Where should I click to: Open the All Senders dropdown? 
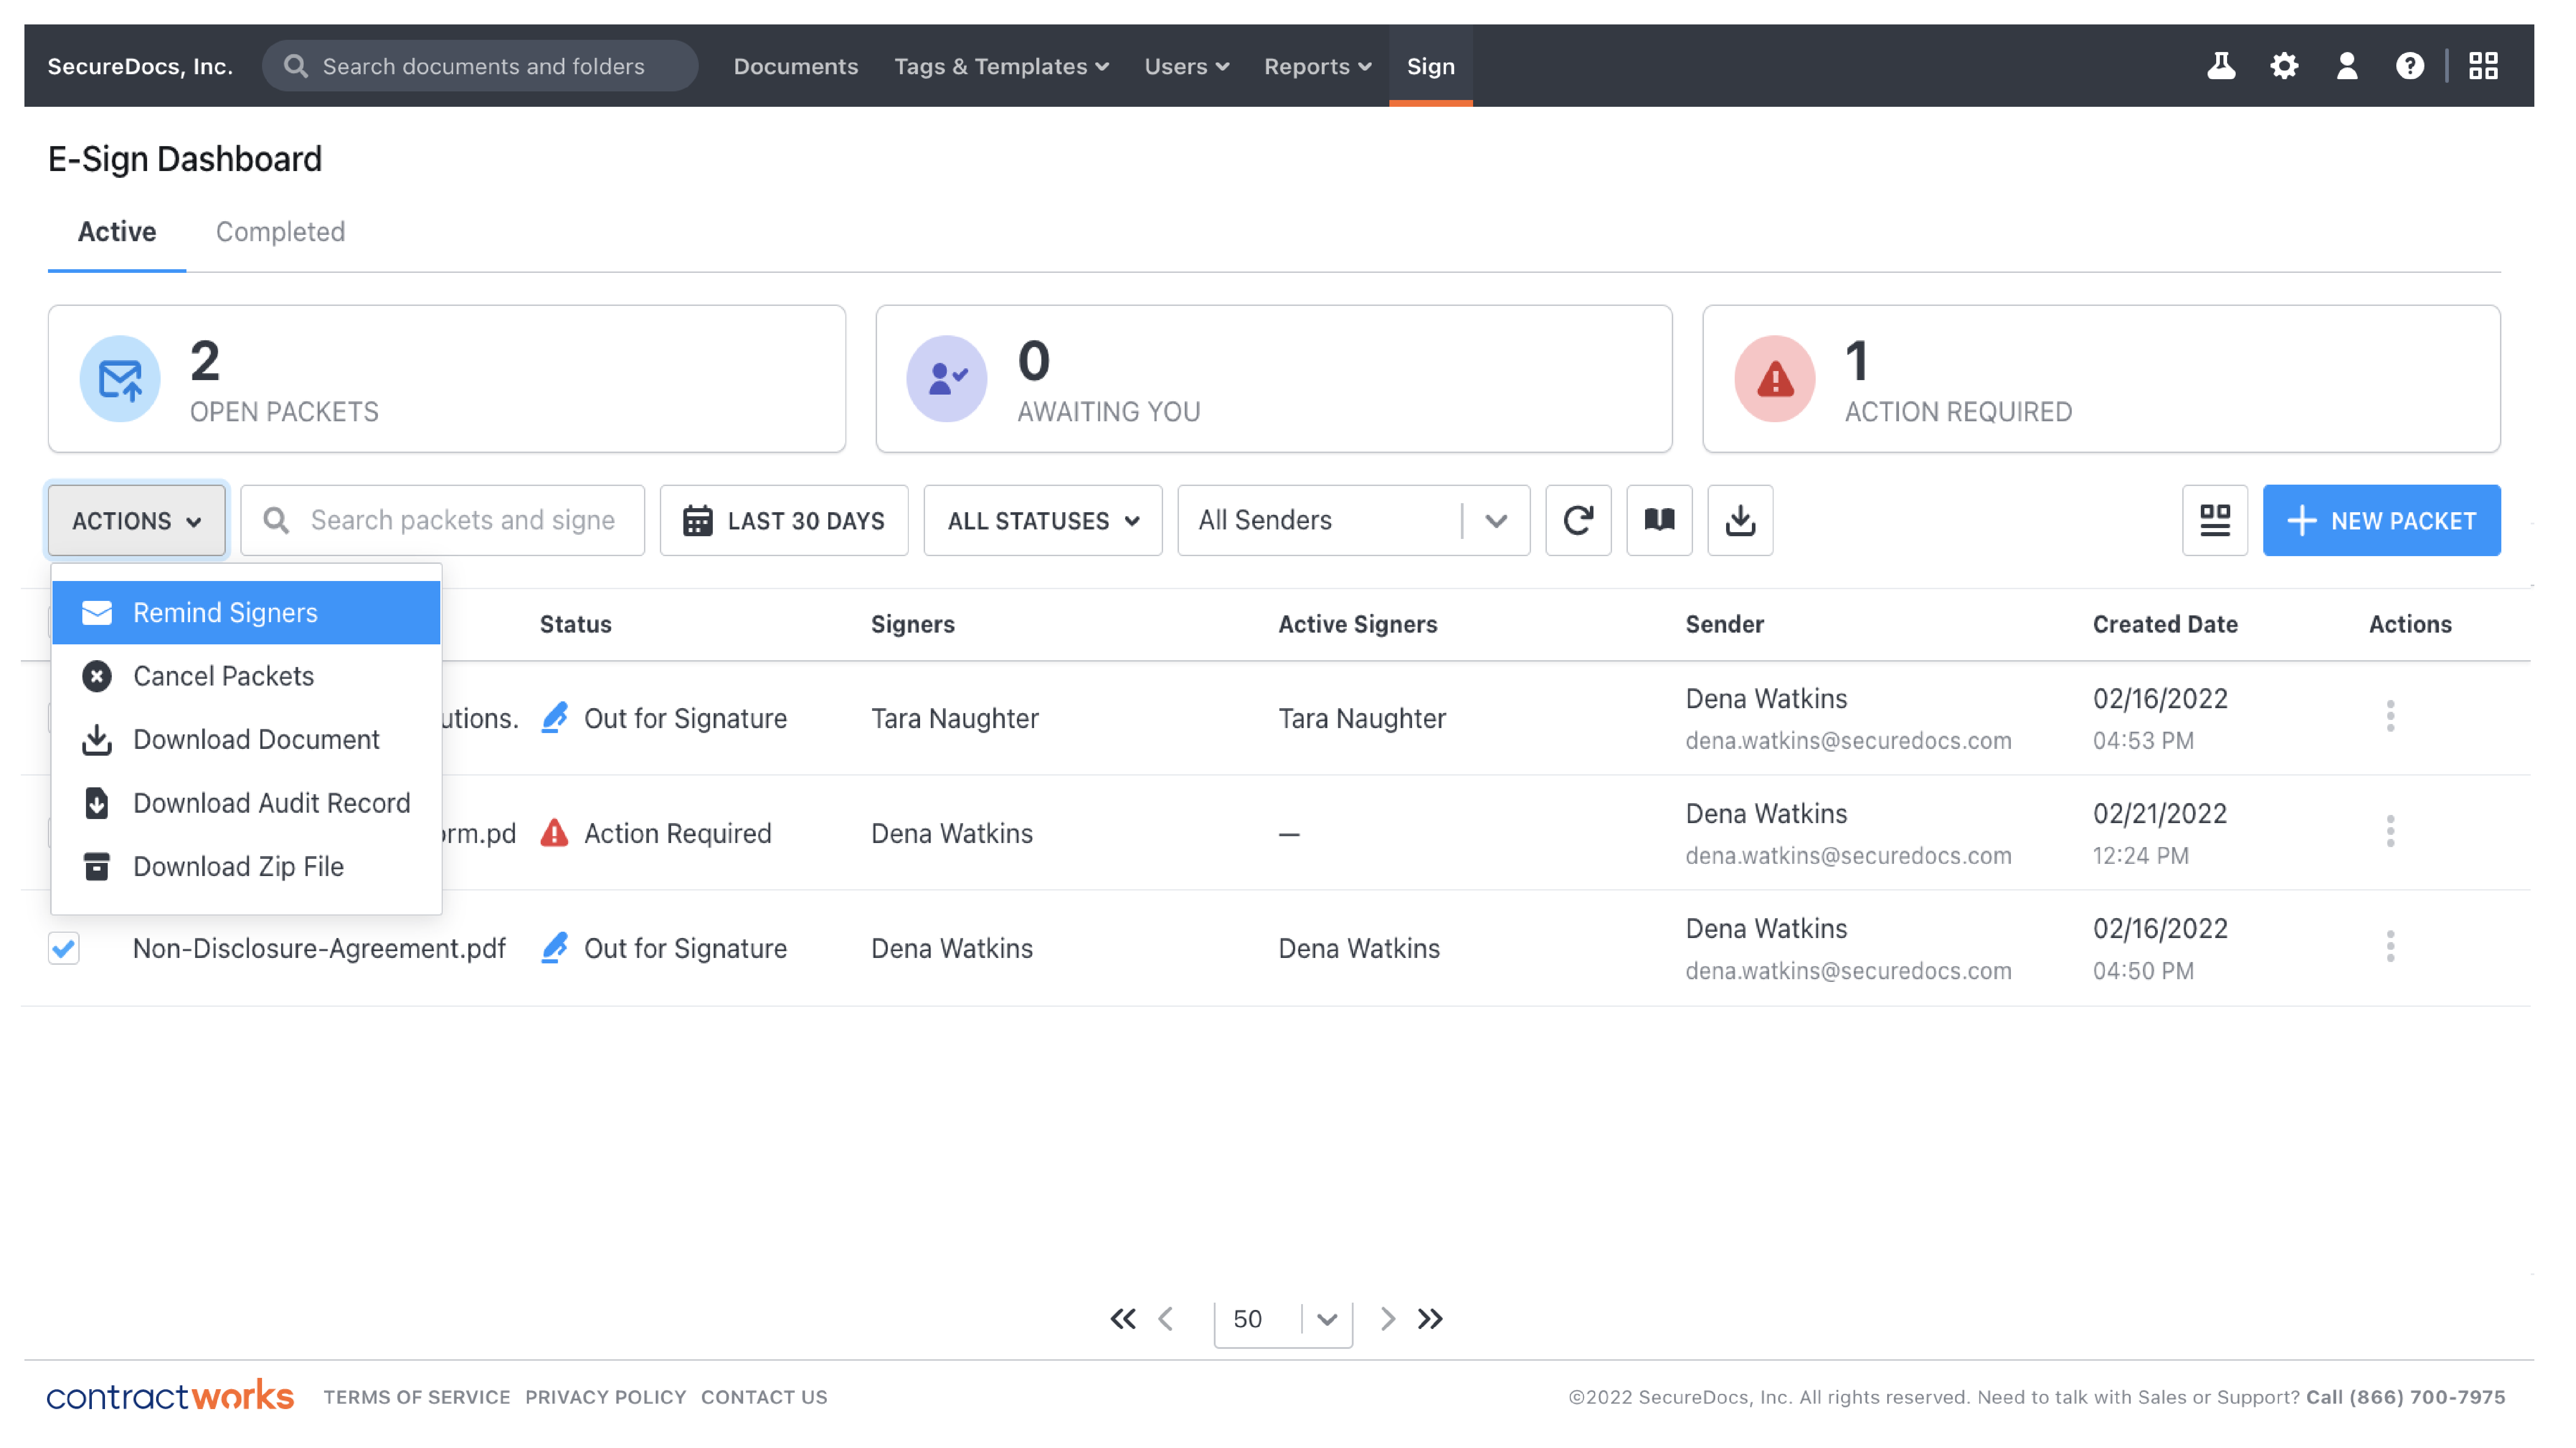tap(1354, 520)
